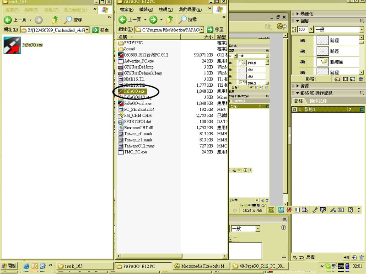
Task: Open address dropdown in crack_163 window
Action: pos(87,30)
